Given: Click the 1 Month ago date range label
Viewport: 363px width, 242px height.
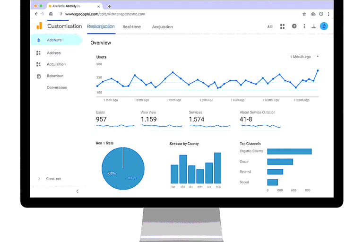Looking at the screenshot, I should pos(301,57).
